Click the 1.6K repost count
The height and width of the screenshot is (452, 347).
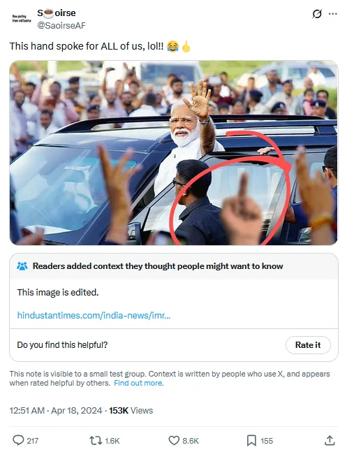(112, 441)
